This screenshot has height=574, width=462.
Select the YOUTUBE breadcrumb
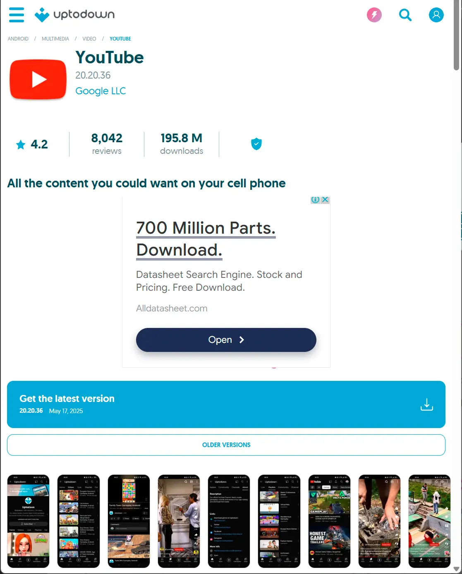pos(120,39)
